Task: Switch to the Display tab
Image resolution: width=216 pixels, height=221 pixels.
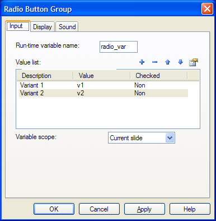Action: (43, 27)
